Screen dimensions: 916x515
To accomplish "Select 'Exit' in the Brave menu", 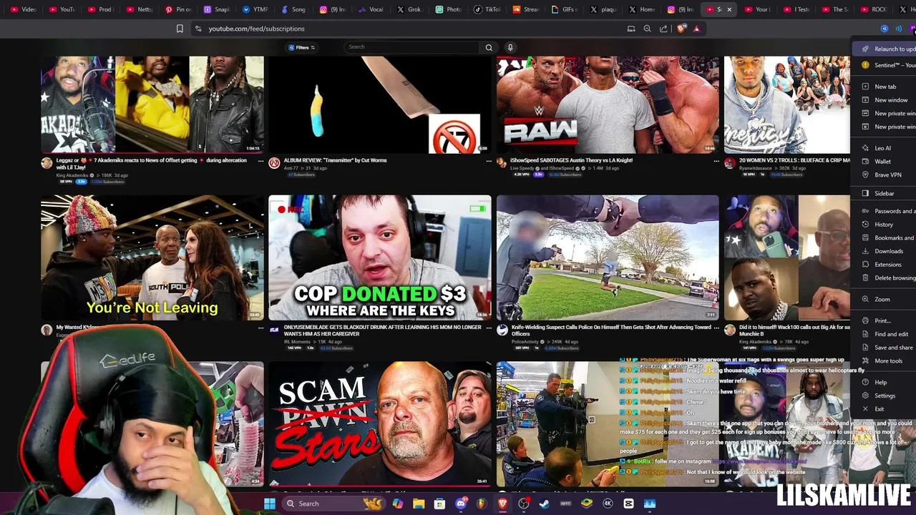I will point(885,409).
